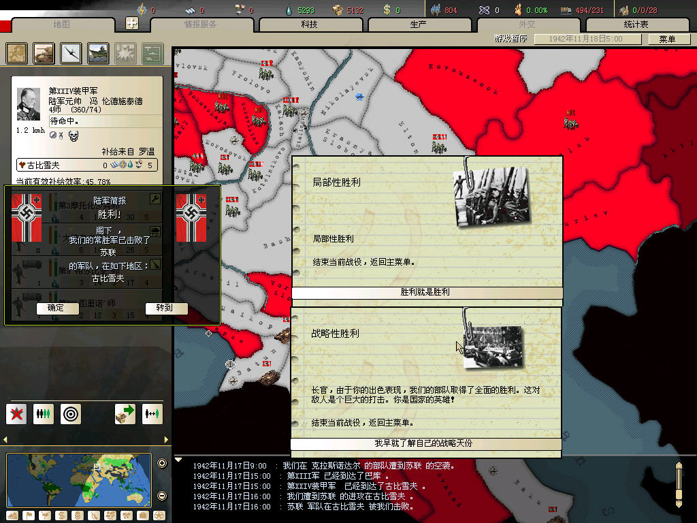The image size is (697, 523).
Task: Click the wrench icon in army report
Action: pyautogui.click(x=155, y=199)
